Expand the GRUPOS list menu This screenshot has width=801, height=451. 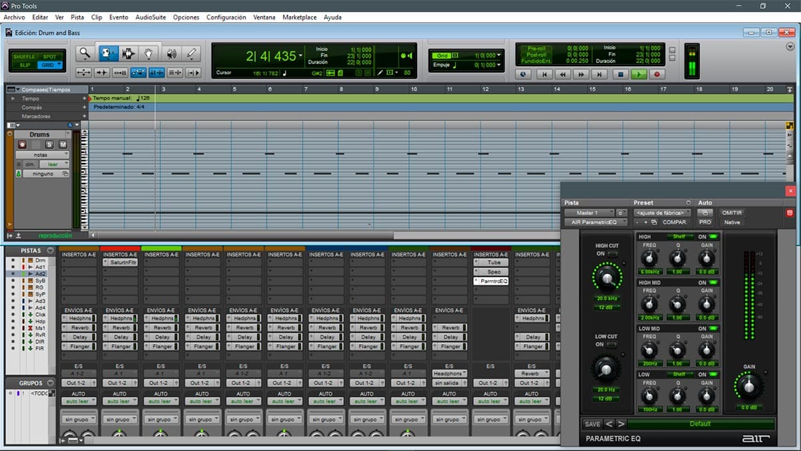pyautogui.click(x=49, y=383)
